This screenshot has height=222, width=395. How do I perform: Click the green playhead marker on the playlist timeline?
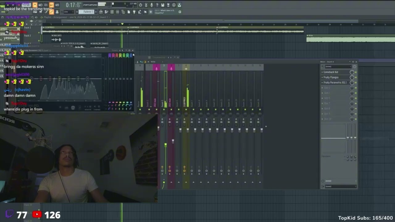click(x=122, y=24)
